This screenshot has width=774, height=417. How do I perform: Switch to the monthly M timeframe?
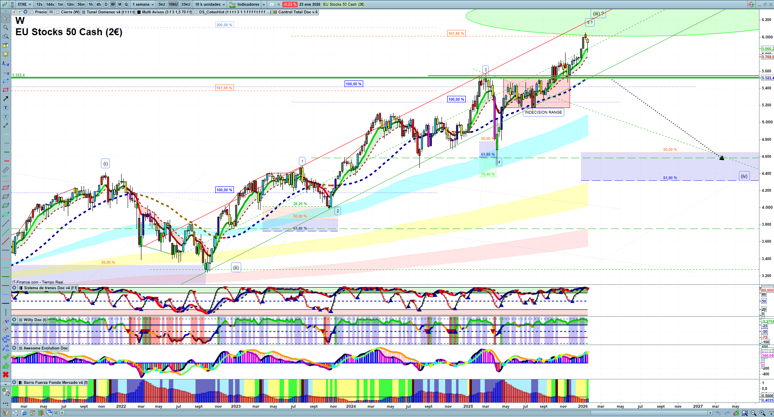pyautogui.click(x=120, y=4)
